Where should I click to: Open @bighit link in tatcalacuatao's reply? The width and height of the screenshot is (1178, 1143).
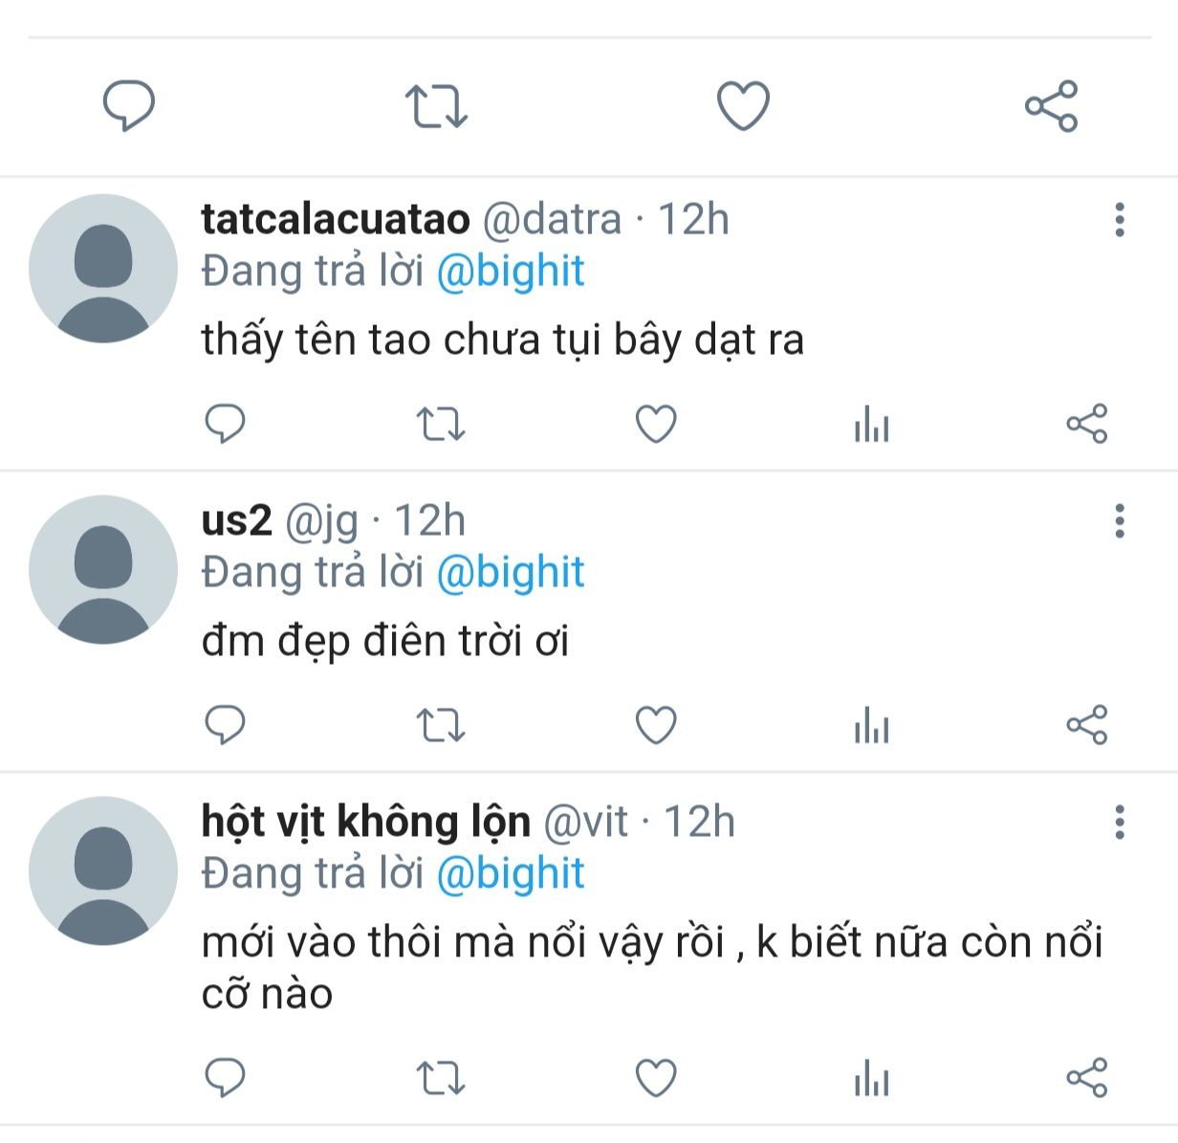point(510,272)
